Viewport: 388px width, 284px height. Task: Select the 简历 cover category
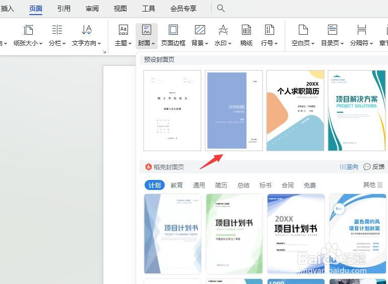221,185
